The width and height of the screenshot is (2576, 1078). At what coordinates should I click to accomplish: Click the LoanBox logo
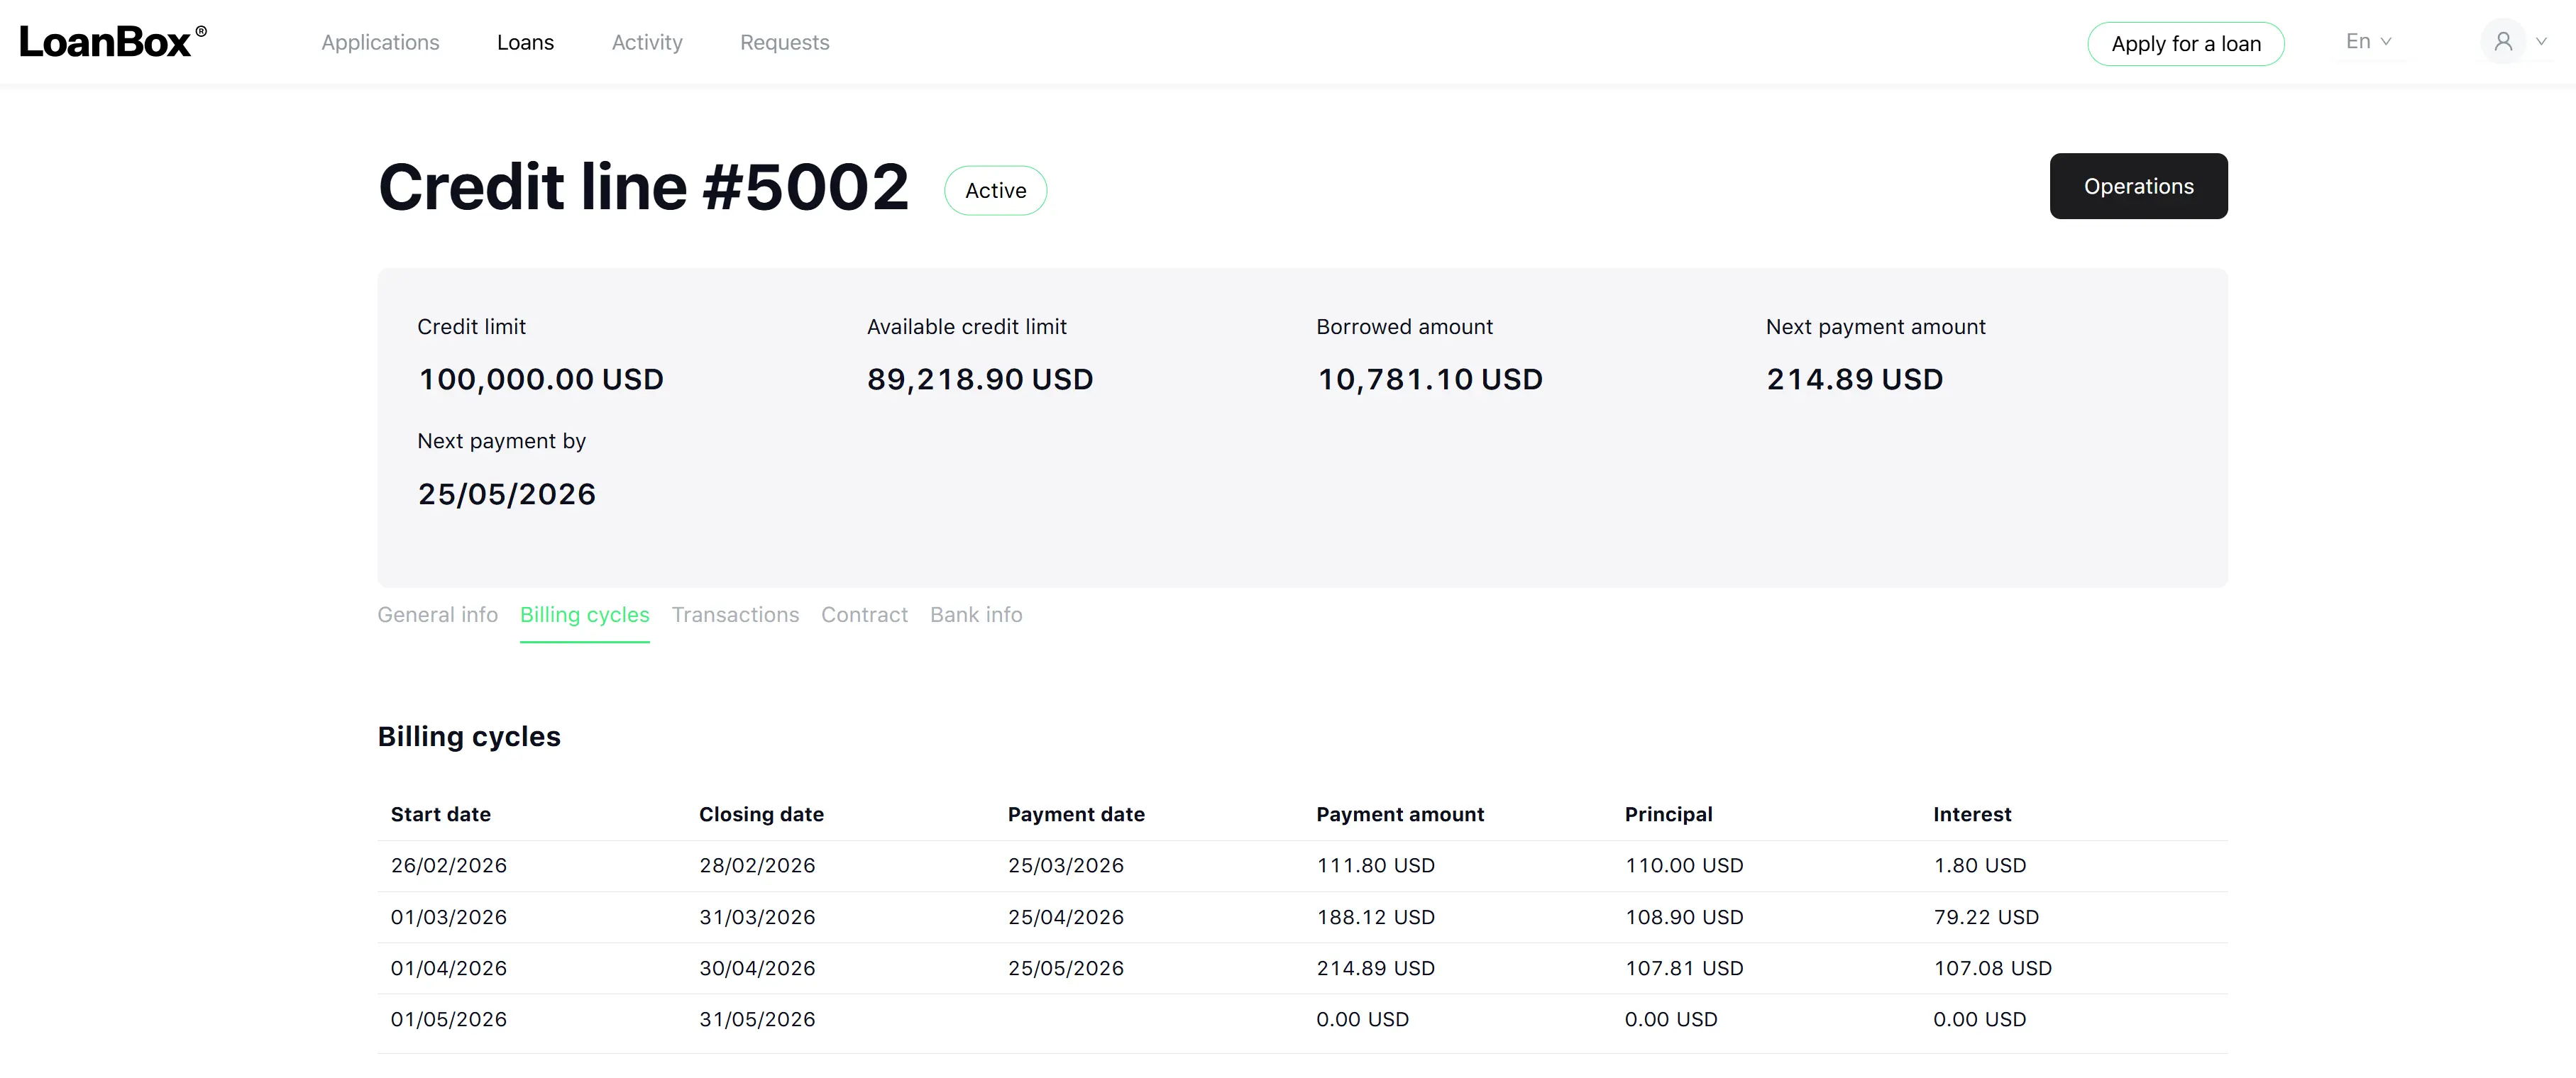[x=113, y=42]
